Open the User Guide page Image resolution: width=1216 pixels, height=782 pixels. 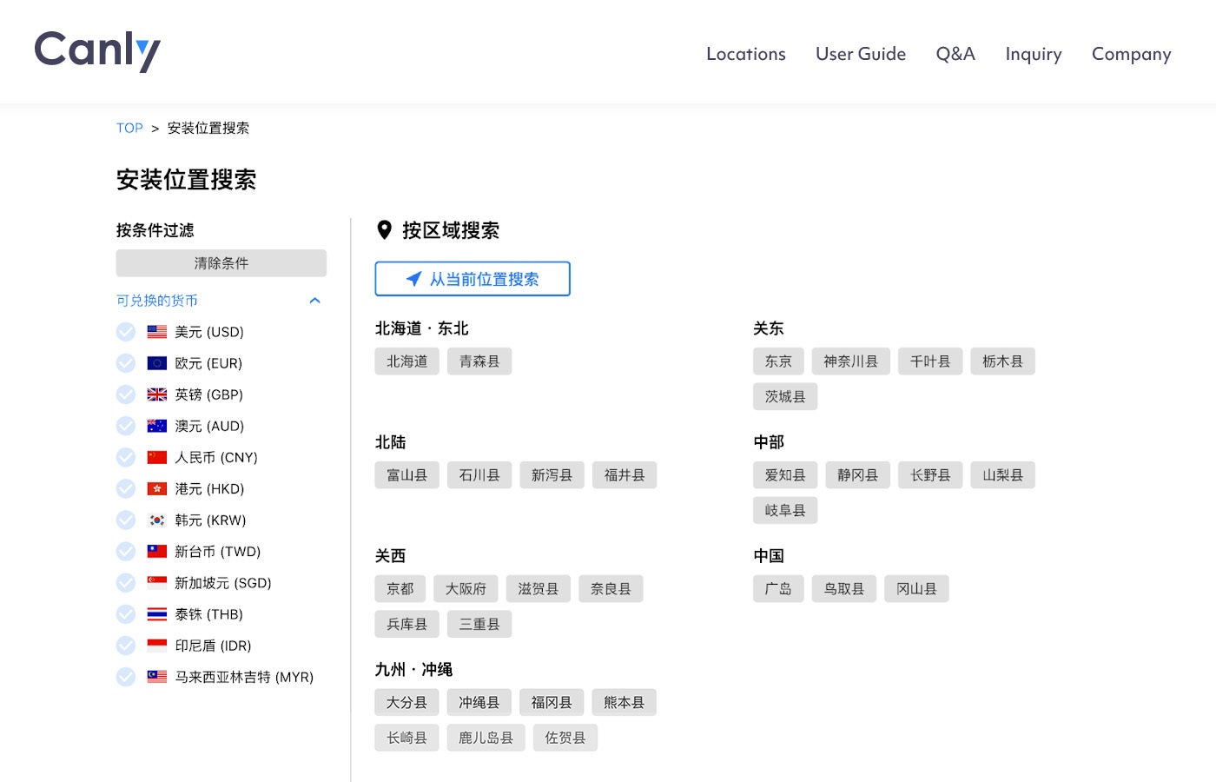pyautogui.click(x=861, y=54)
